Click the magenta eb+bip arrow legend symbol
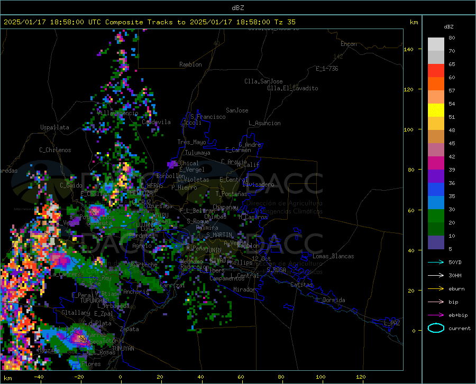Image resolution: width=476 pixels, height=384 pixels. click(x=436, y=315)
